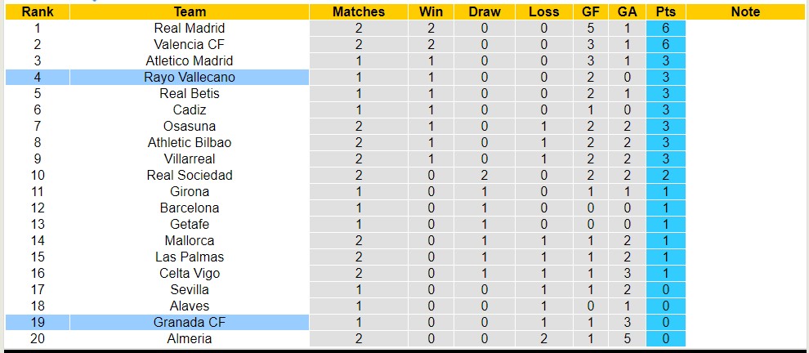Click Real Sociedad's points cell showing 2

point(665,175)
